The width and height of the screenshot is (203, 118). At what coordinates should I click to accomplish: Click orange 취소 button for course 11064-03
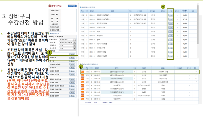[82, 72]
